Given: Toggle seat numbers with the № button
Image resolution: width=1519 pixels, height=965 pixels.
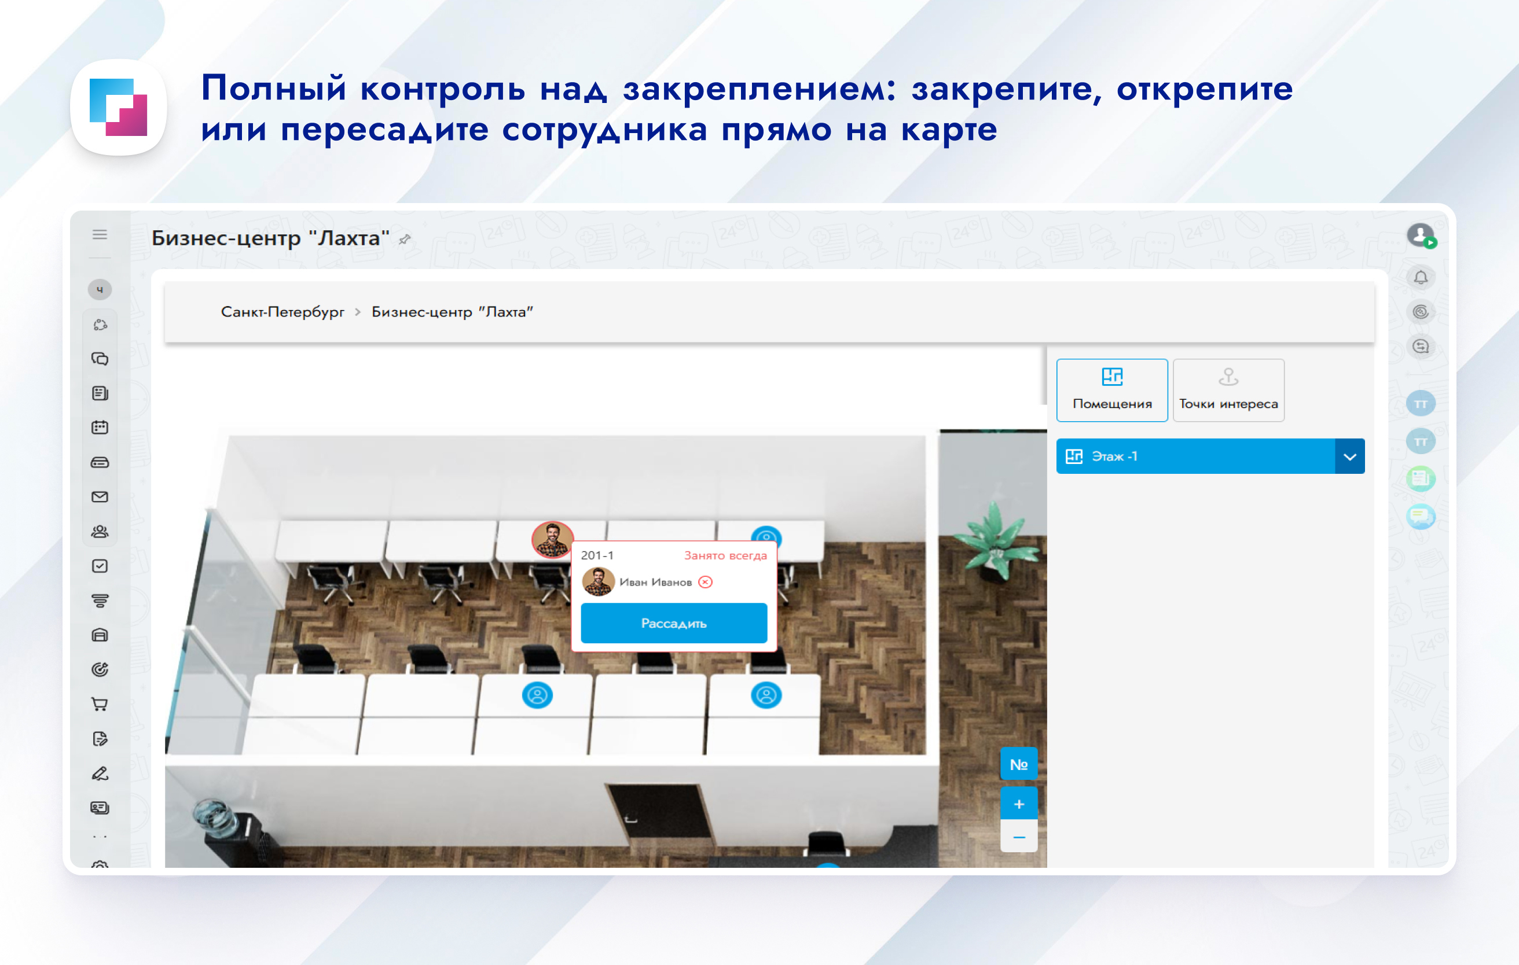Looking at the screenshot, I should [x=1019, y=765].
